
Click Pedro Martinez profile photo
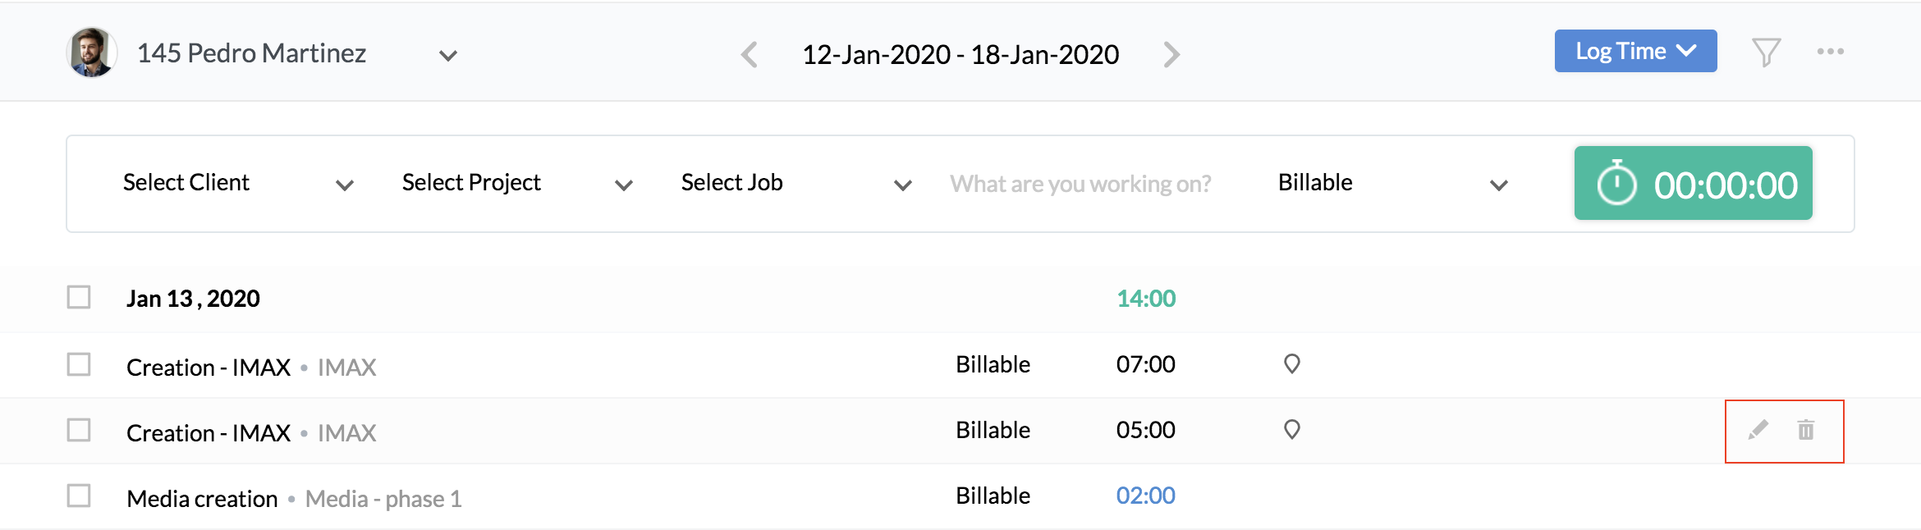[91, 53]
